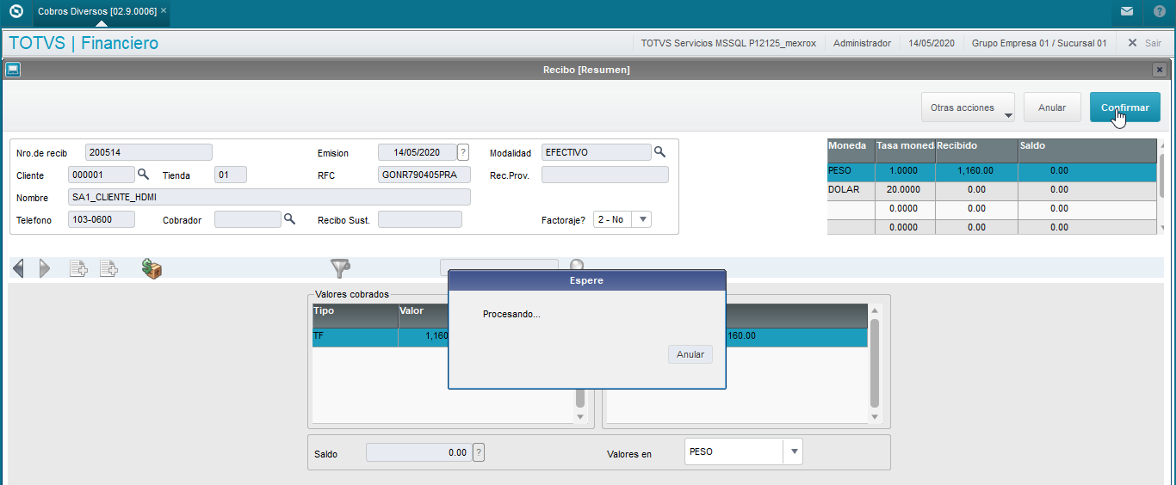1176x485 pixels.
Task: Click the Emision date field
Action: (x=417, y=152)
